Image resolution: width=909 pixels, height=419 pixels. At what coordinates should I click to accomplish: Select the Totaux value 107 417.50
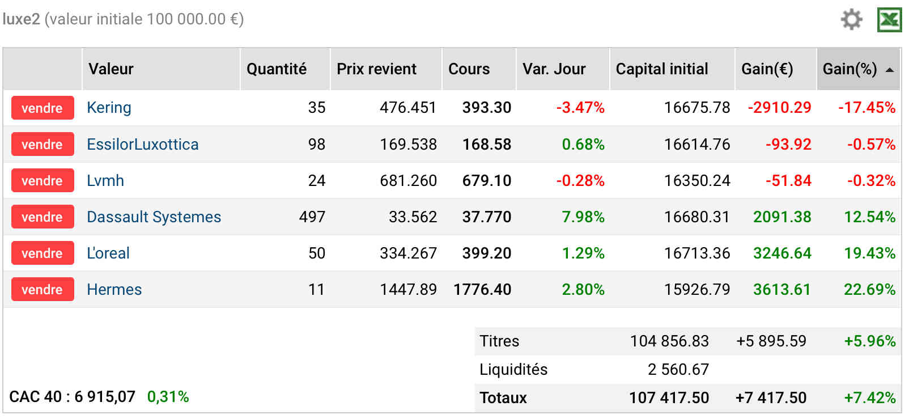[669, 397]
